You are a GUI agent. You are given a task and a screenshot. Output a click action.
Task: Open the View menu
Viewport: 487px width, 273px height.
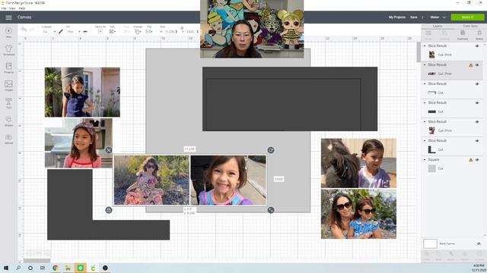[12, 8]
